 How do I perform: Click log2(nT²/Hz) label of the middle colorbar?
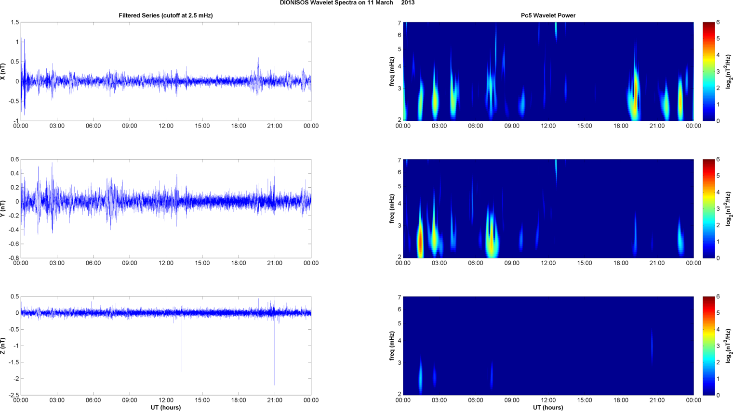coord(728,209)
